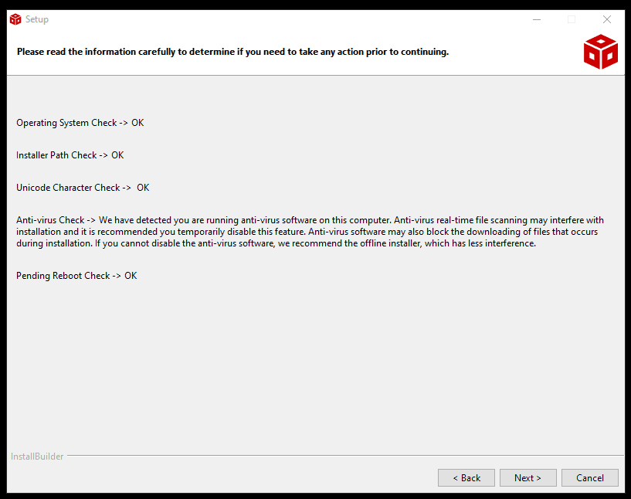Click OK status beside Operating System Check

pyautogui.click(x=137, y=123)
